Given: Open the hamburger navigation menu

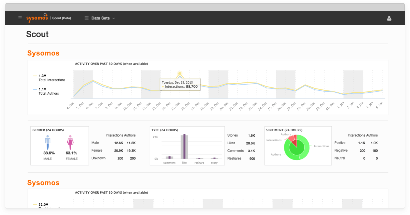Looking at the screenshot, I should 20,18.
